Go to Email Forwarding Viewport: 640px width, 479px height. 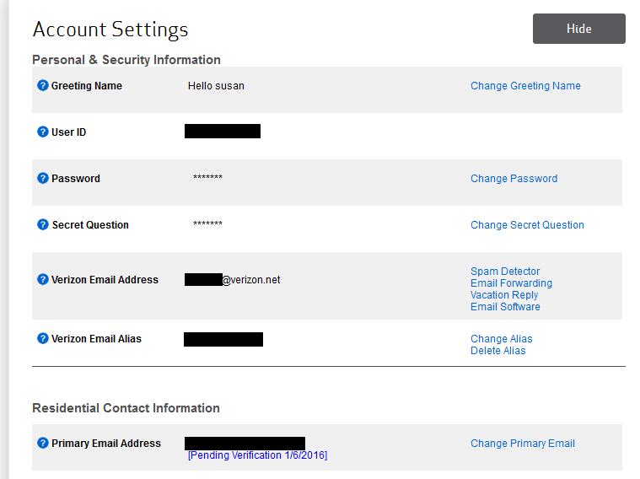(511, 283)
